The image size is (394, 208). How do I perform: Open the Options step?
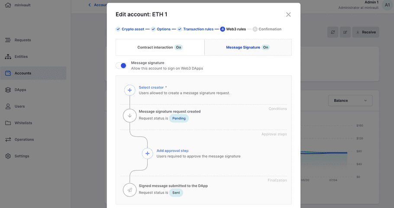click(x=163, y=29)
